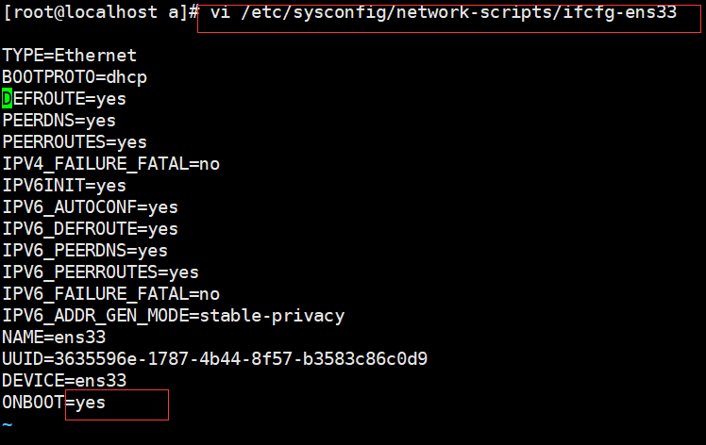Screen dimensions: 706x445
Task: Click the DEVICE=ens33 line
Action: pos(64,380)
